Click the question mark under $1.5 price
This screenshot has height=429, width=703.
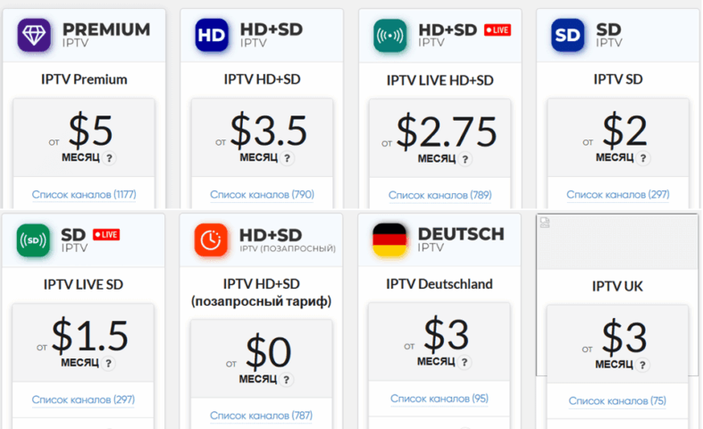[110, 364]
